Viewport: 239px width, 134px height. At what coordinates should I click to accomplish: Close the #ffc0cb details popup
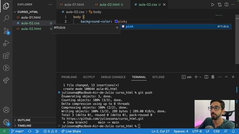(117, 28)
